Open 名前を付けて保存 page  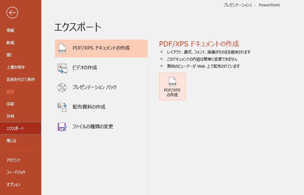pyautogui.click(x=20, y=80)
